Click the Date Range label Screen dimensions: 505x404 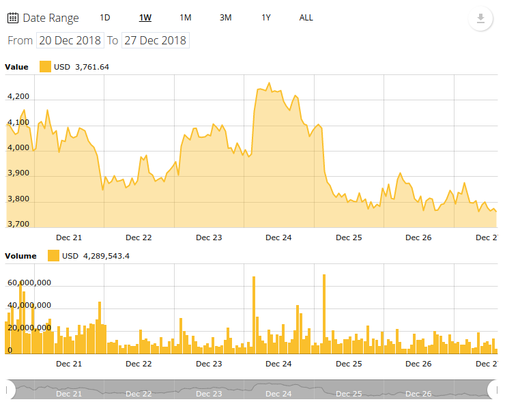51,18
